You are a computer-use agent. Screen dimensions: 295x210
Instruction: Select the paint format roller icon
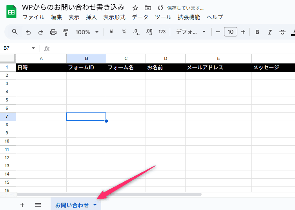point(66,32)
